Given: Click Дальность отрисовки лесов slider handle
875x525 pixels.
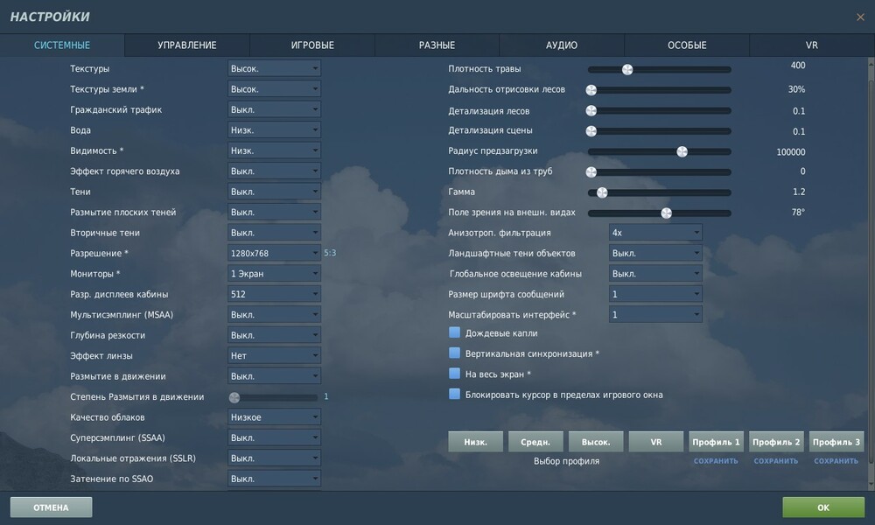Looking at the screenshot, I should (x=591, y=90).
